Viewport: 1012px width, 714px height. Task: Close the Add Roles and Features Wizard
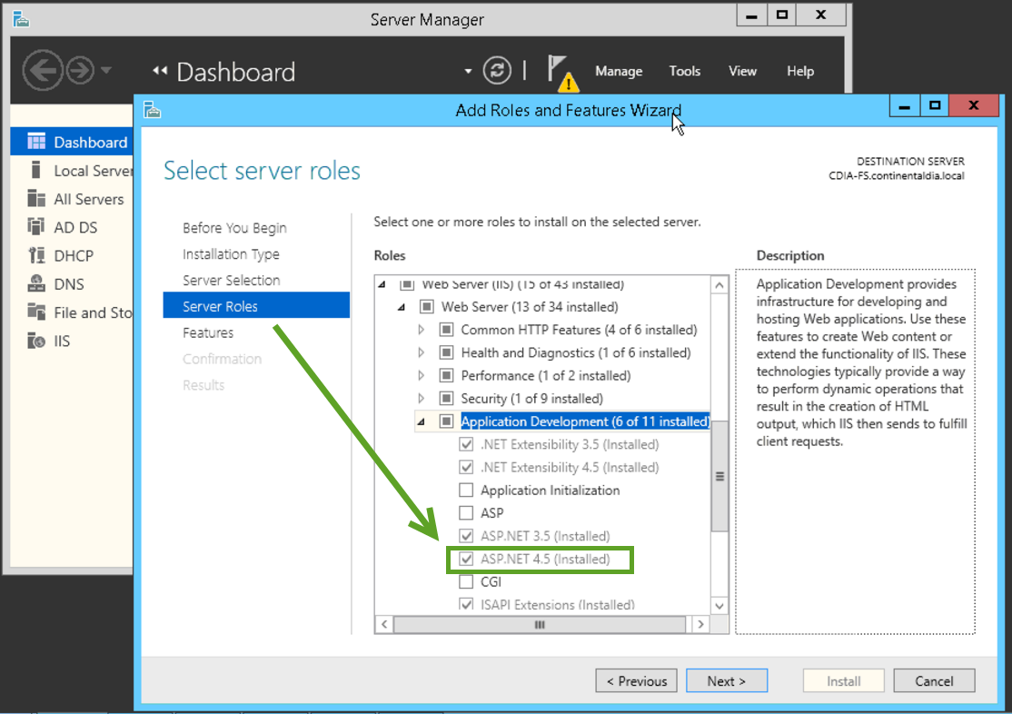pos(973,105)
